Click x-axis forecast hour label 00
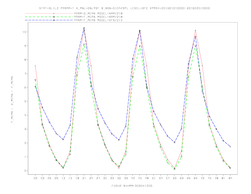Viewport: 251px width, 194px height. [x=35, y=178]
